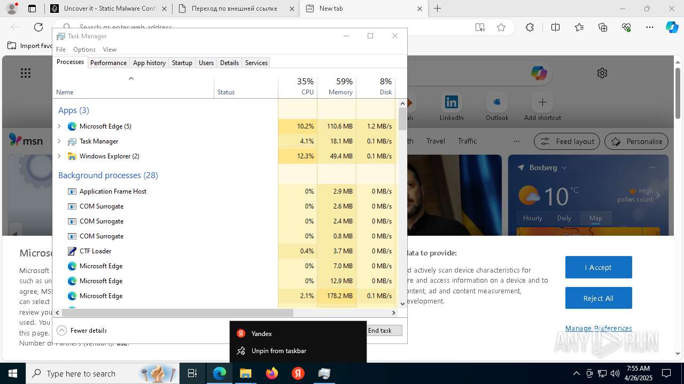Switch to the Performance tab
The width and height of the screenshot is (684, 384).
108,62
